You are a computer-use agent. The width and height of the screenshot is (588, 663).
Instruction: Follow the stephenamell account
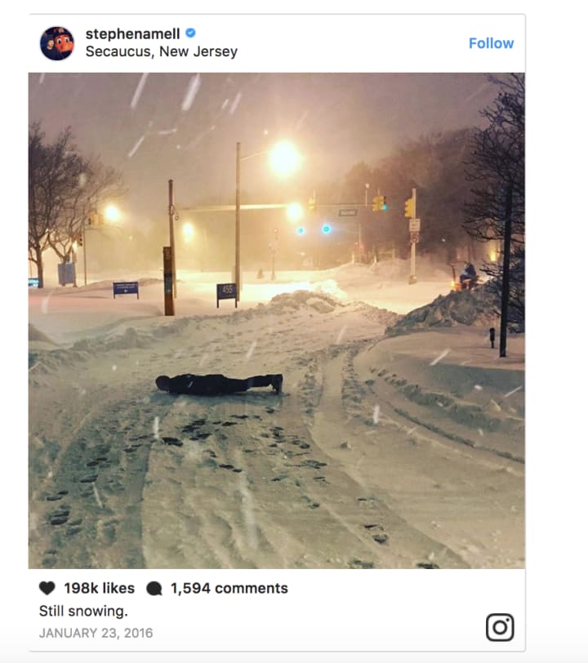tap(491, 43)
